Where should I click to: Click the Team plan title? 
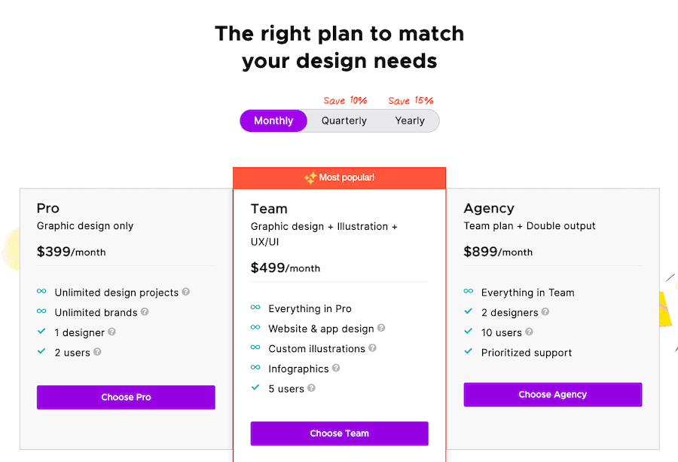[269, 209]
